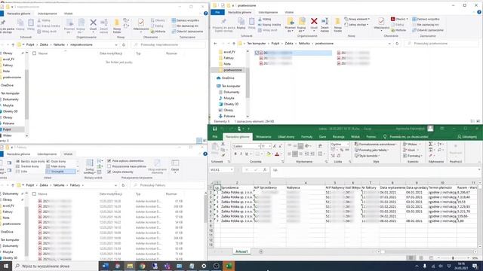Viewport: 483px width, 271px height.
Task: Open Settings gear on the taskbar
Action: (x=204, y=266)
